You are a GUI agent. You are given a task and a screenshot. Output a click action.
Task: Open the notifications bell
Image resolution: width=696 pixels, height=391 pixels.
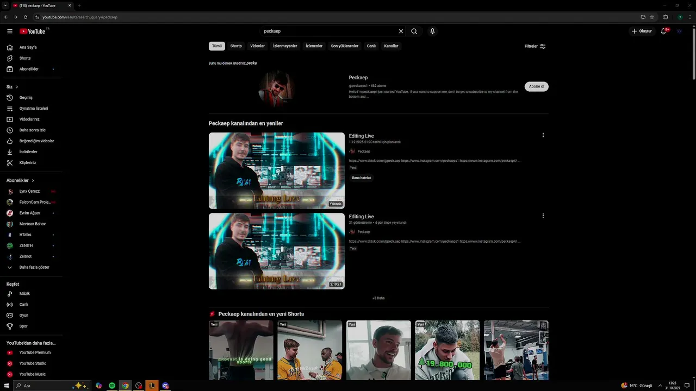coord(664,31)
